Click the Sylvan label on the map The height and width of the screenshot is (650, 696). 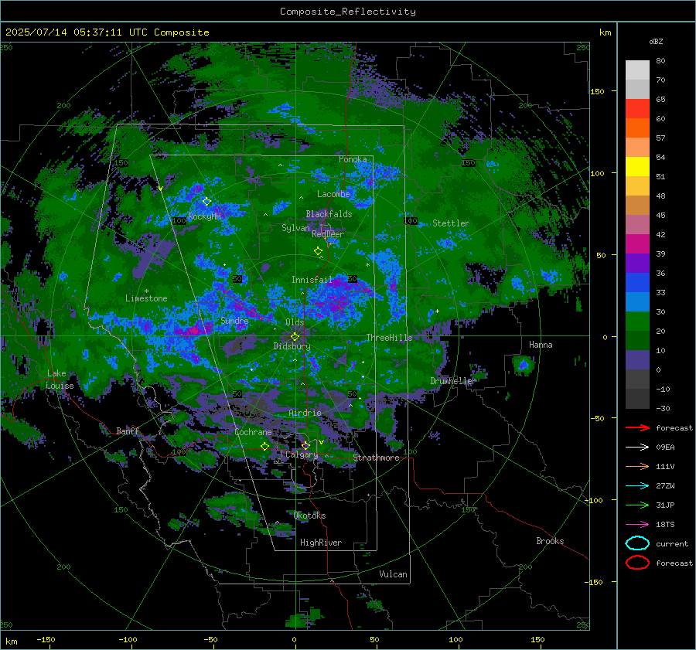click(295, 228)
